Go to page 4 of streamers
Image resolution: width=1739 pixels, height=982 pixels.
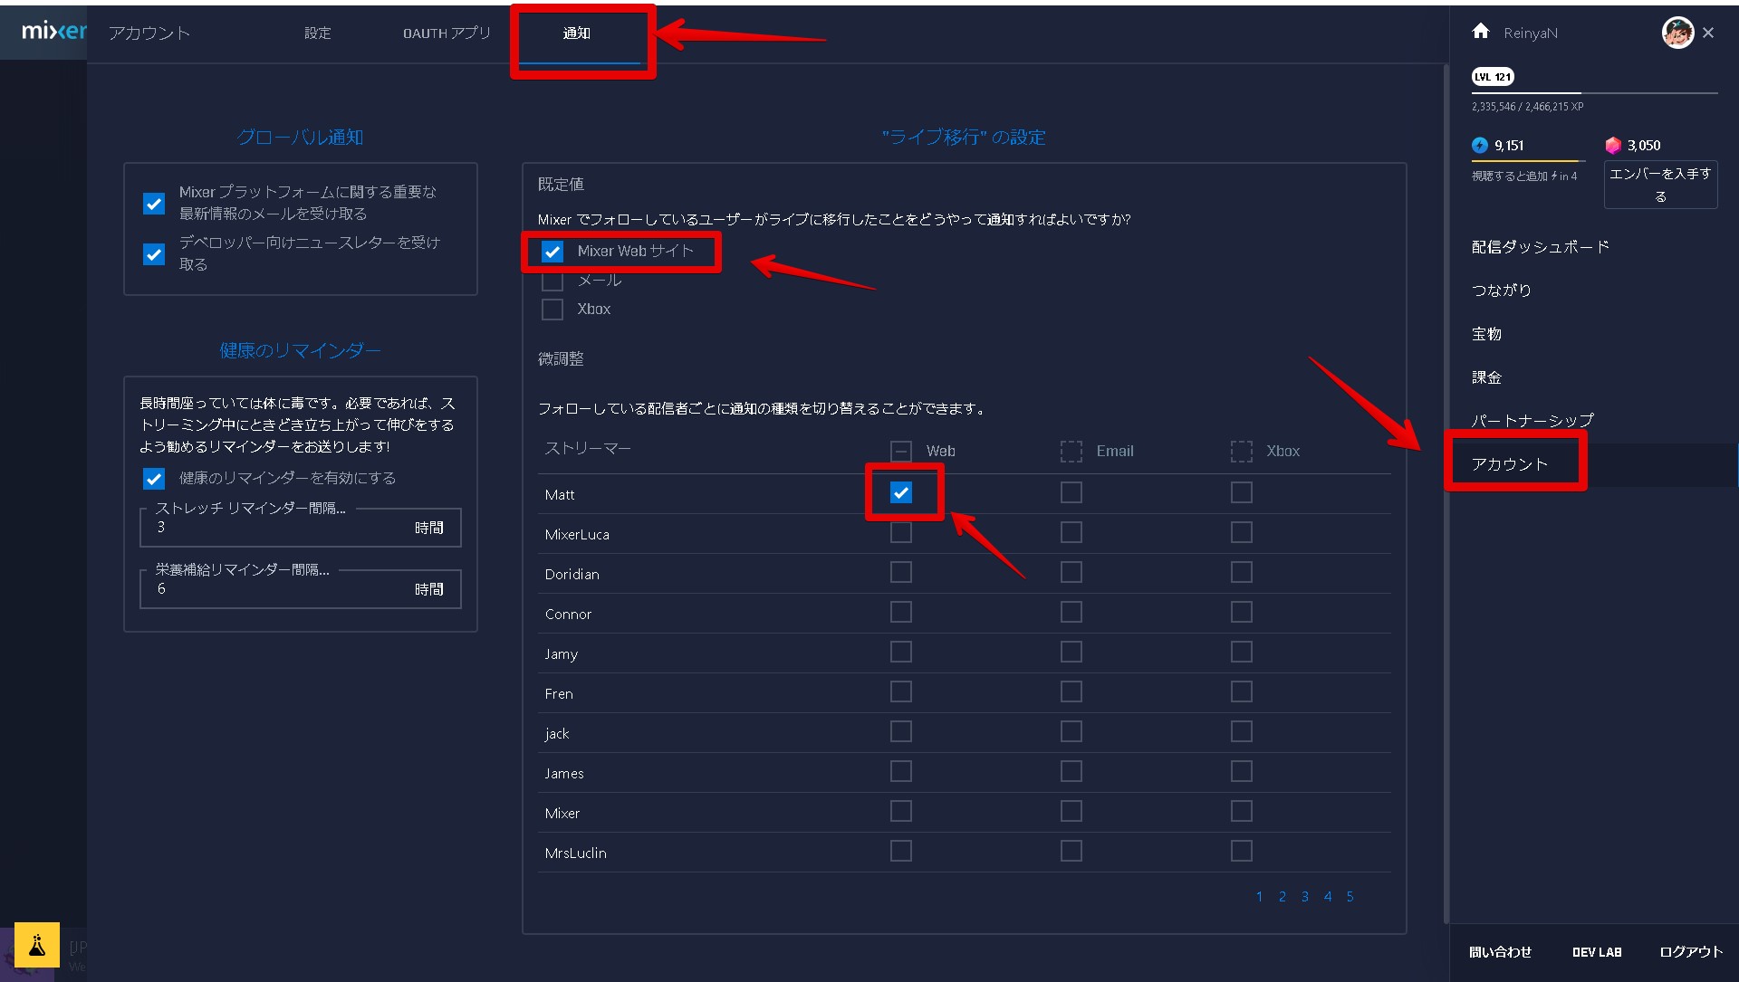[1328, 897]
